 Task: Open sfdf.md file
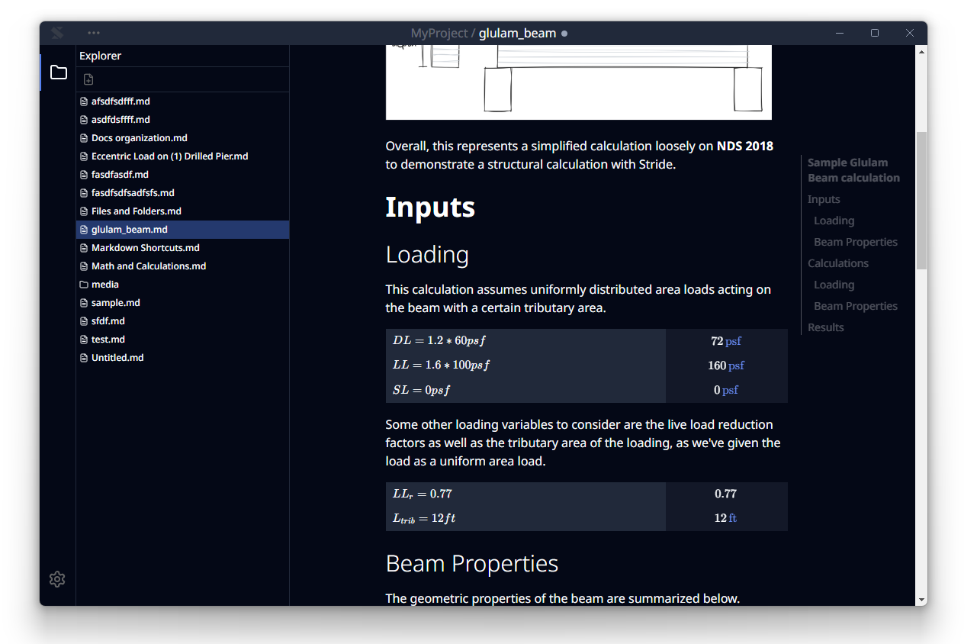tap(183, 321)
